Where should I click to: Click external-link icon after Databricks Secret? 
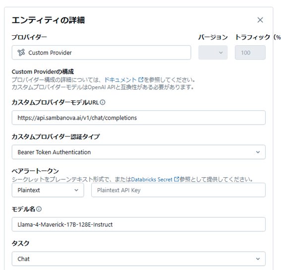(176, 179)
